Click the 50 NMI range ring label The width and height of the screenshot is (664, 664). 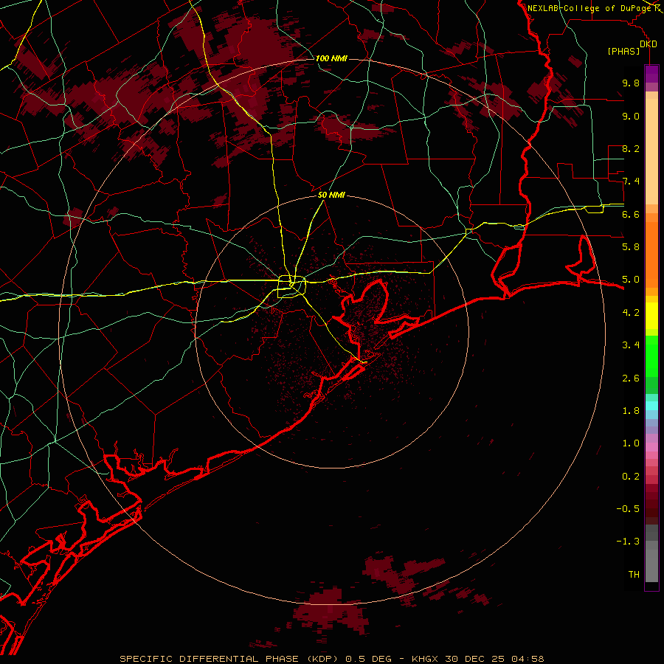(331, 195)
